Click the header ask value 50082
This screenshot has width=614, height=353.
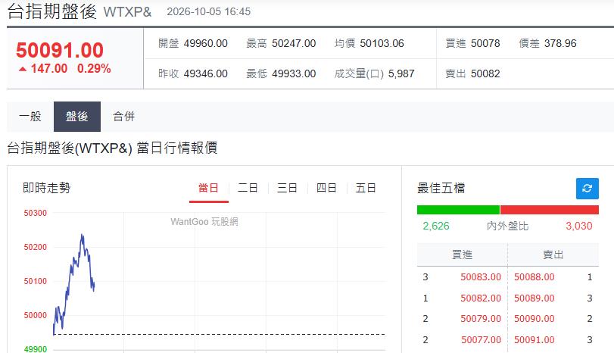tap(485, 73)
